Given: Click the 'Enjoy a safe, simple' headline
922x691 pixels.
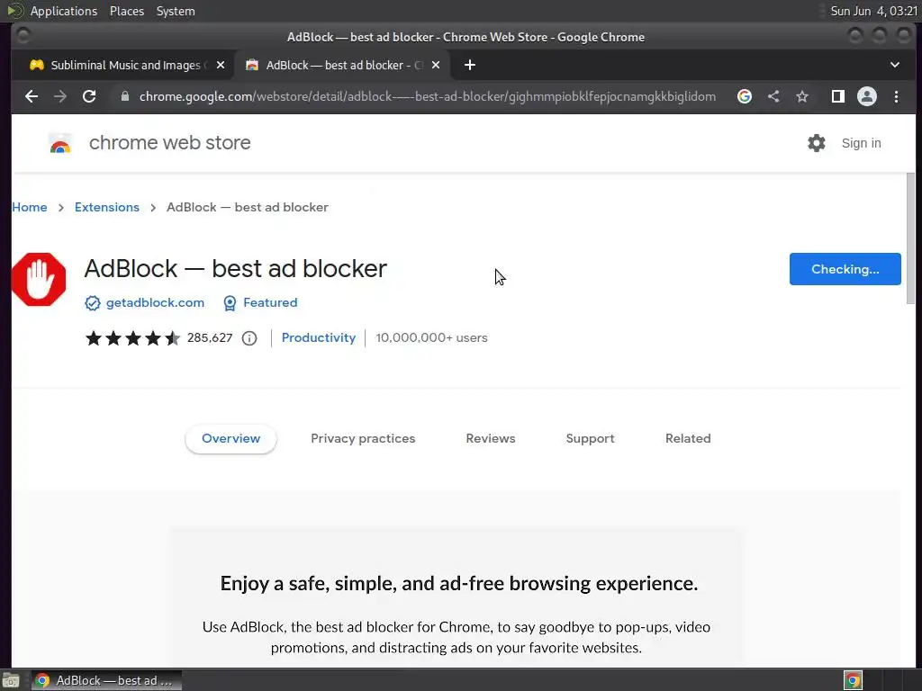Looking at the screenshot, I should [x=458, y=583].
